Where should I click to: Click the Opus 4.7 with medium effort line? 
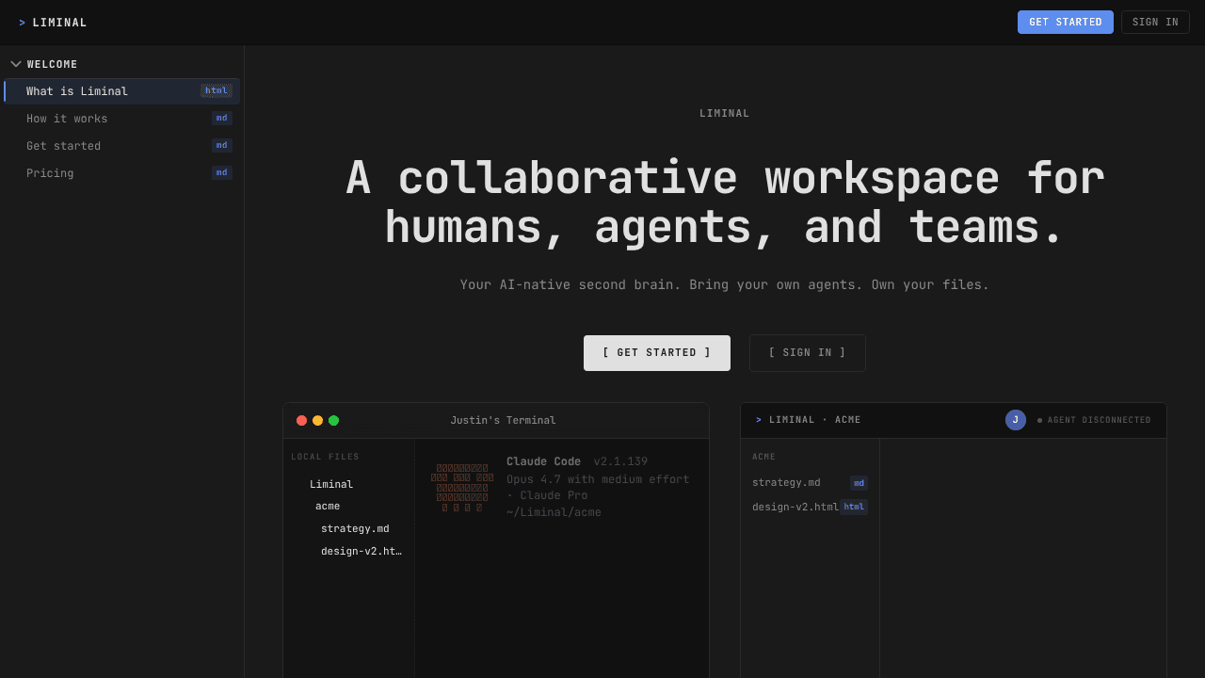click(598, 479)
